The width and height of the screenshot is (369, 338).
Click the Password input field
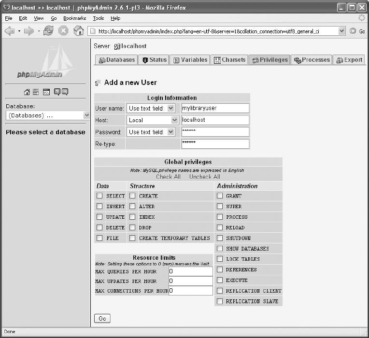(x=215, y=132)
